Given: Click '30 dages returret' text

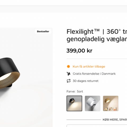Looking at the screenshot, I should coord(85,81).
